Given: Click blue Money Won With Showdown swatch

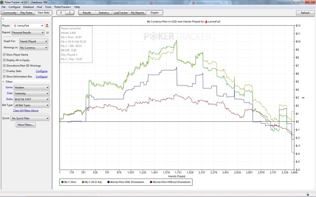Looking at the screenshot, I should 108,182.
